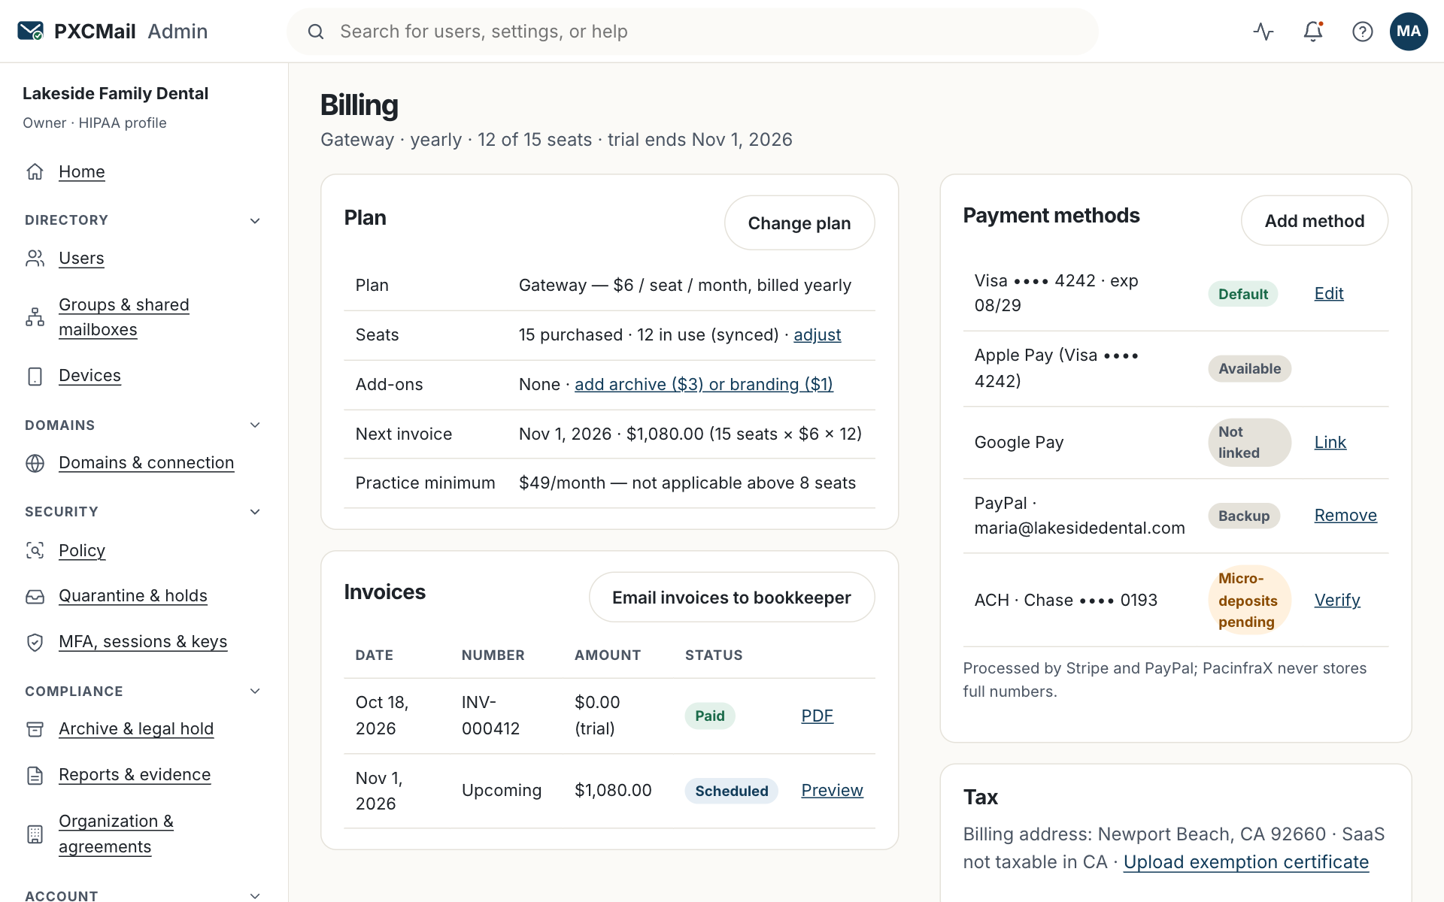Click the Micro-deposits pending badge
The height and width of the screenshot is (902, 1444).
(1249, 601)
